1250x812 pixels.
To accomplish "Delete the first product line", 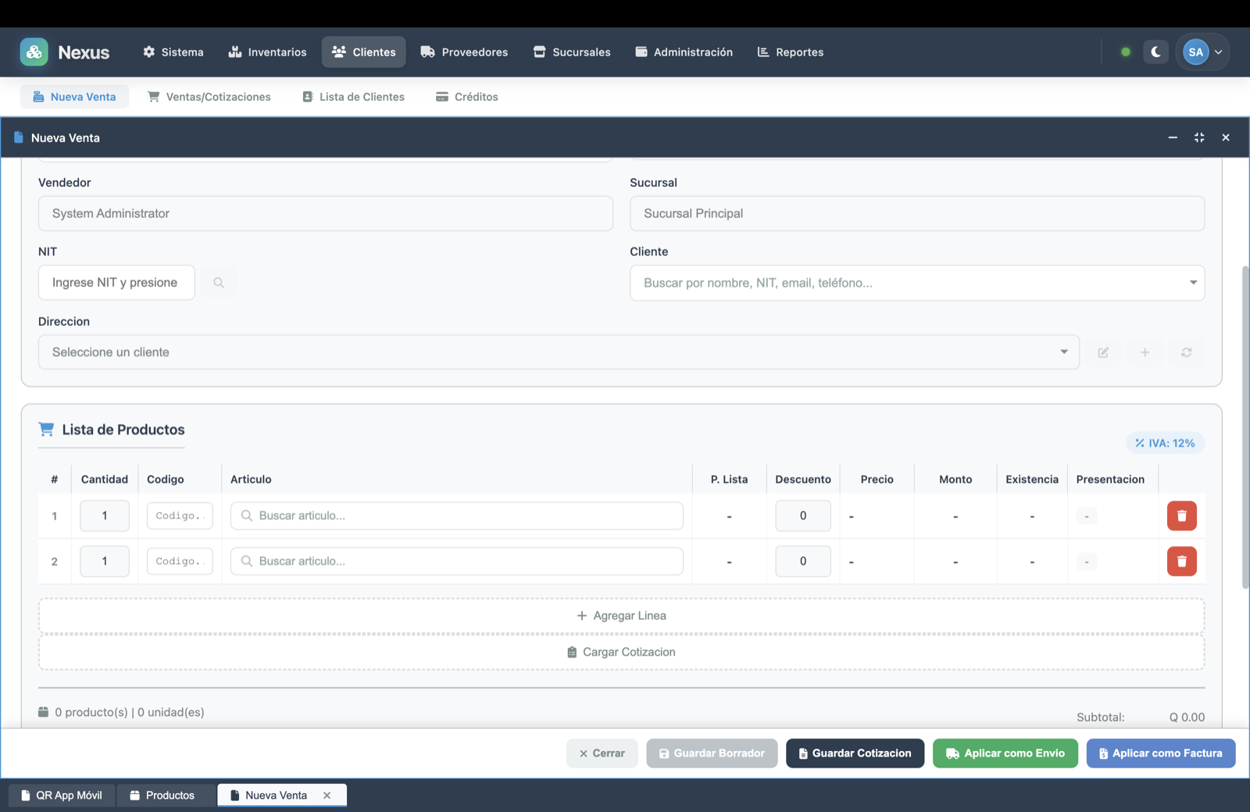I will 1181,516.
